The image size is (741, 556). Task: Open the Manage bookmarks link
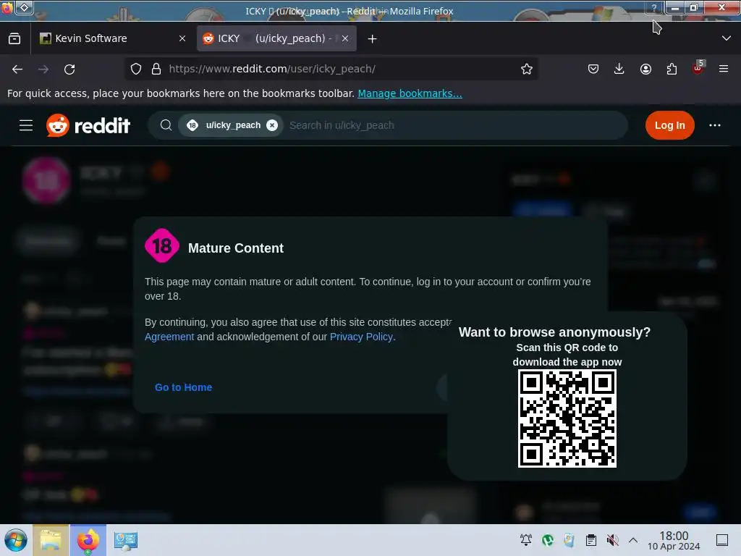point(410,93)
